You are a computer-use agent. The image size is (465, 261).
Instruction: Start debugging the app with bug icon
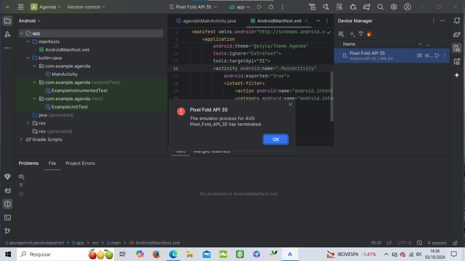tap(271, 7)
